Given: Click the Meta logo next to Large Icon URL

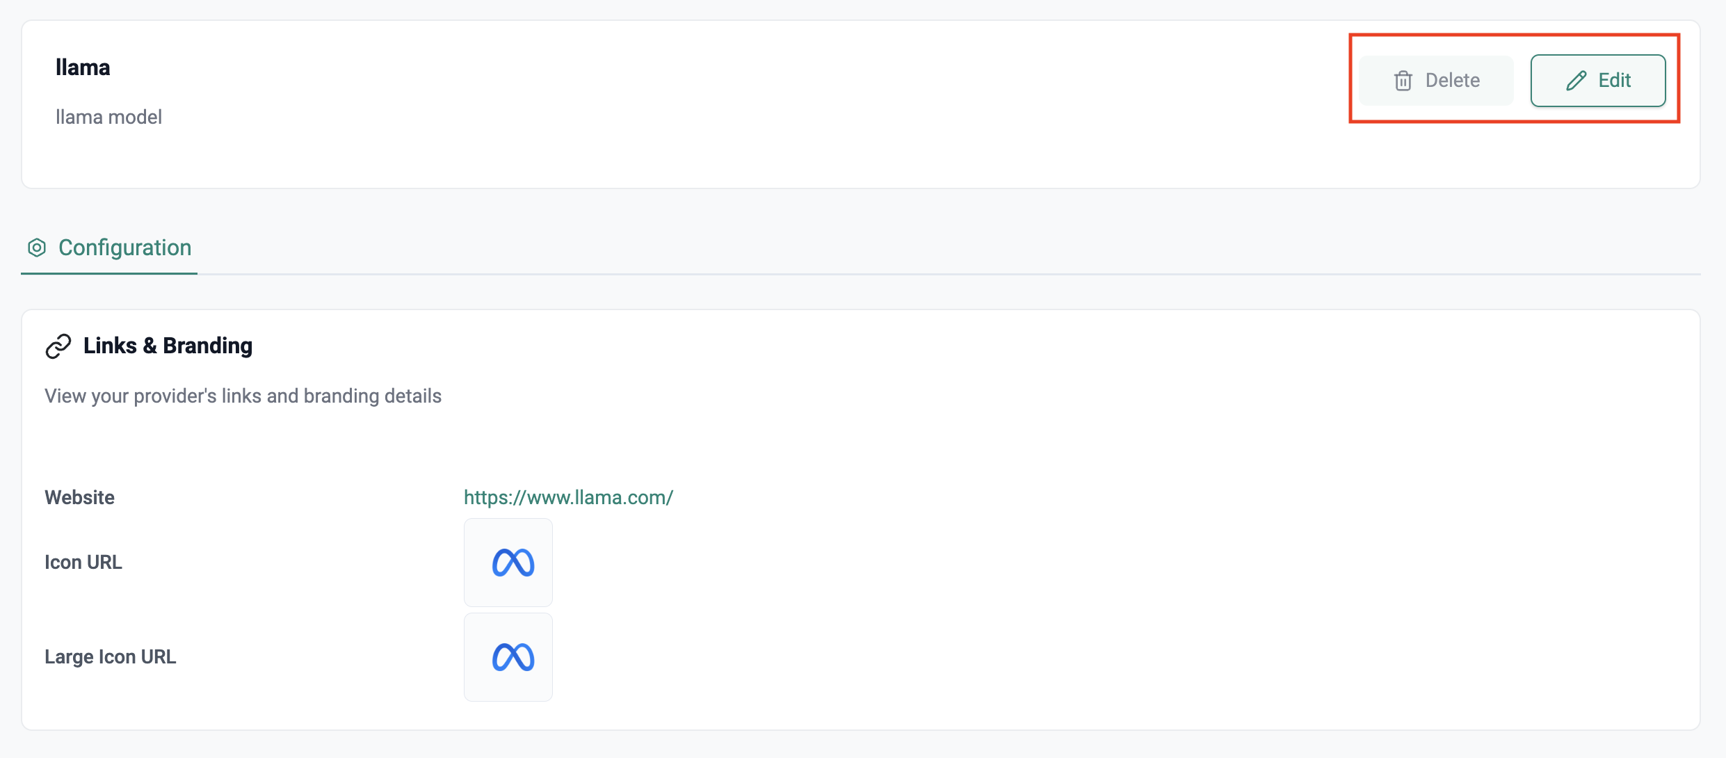Looking at the screenshot, I should (513, 657).
